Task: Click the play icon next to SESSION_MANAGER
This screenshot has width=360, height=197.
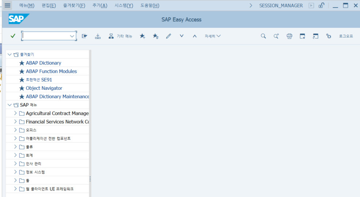Action: pos(311,5)
